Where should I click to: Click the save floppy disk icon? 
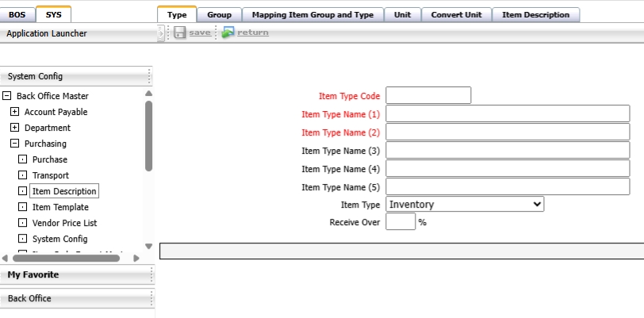pyautogui.click(x=179, y=33)
